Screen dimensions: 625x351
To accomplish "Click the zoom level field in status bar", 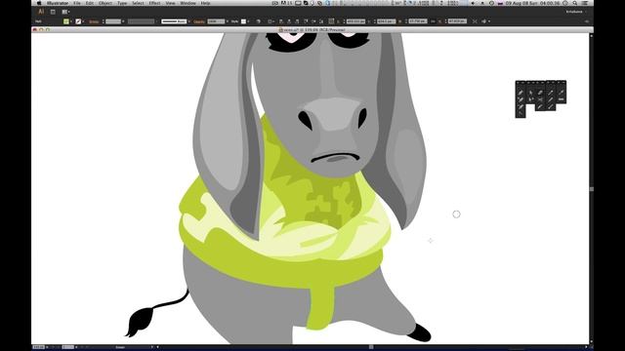I will pos(39,347).
